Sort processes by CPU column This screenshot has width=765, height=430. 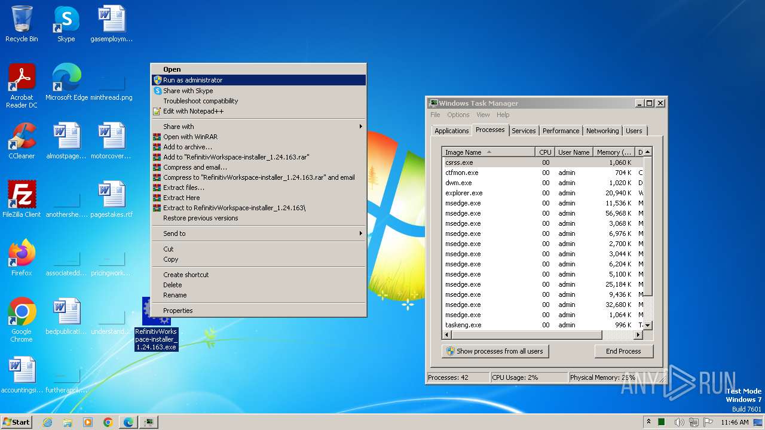pyautogui.click(x=545, y=152)
